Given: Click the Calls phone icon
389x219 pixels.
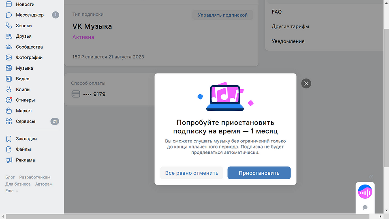Looking at the screenshot, I should (x=9, y=26).
